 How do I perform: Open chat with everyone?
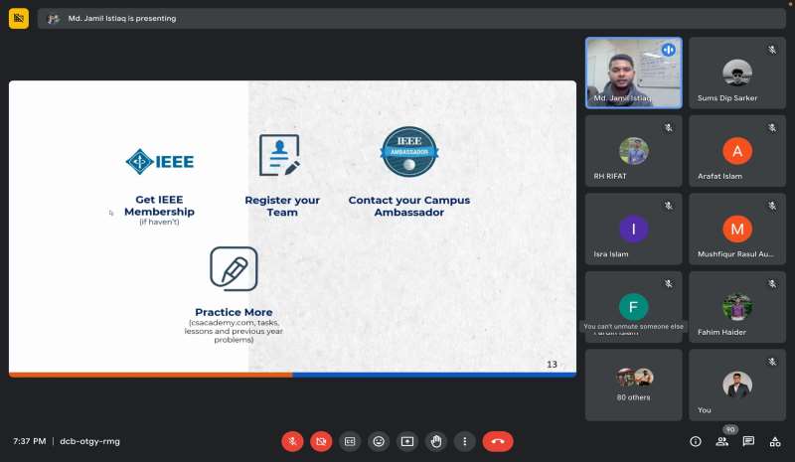pyautogui.click(x=748, y=441)
